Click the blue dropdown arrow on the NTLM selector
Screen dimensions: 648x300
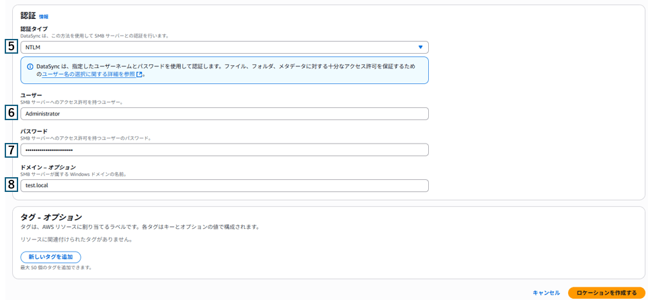420,47
